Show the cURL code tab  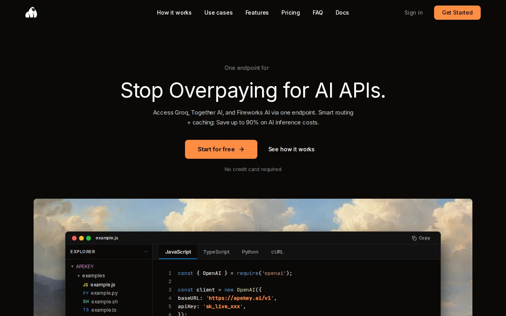pyautogui.click(x=277, y=252)
